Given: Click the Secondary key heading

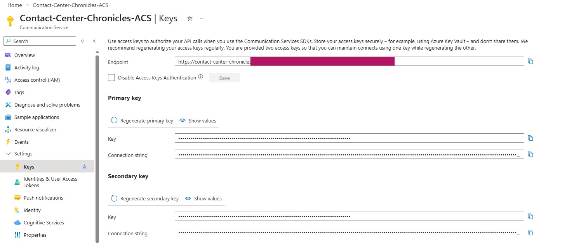Looking at the screenshot, I should (128, 176).
